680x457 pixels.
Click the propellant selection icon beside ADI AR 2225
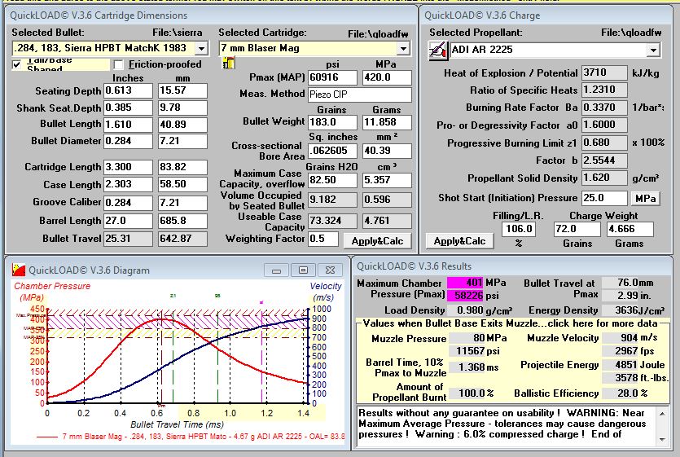(438, 51)
